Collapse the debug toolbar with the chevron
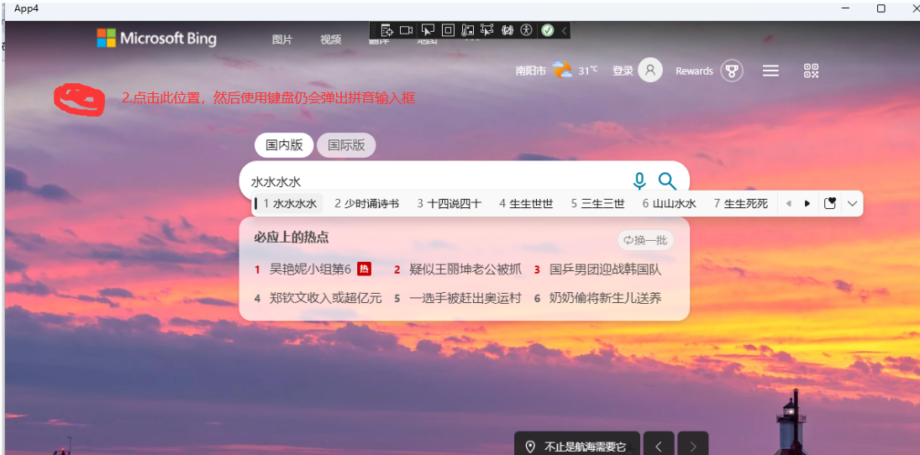 [564, 30]
